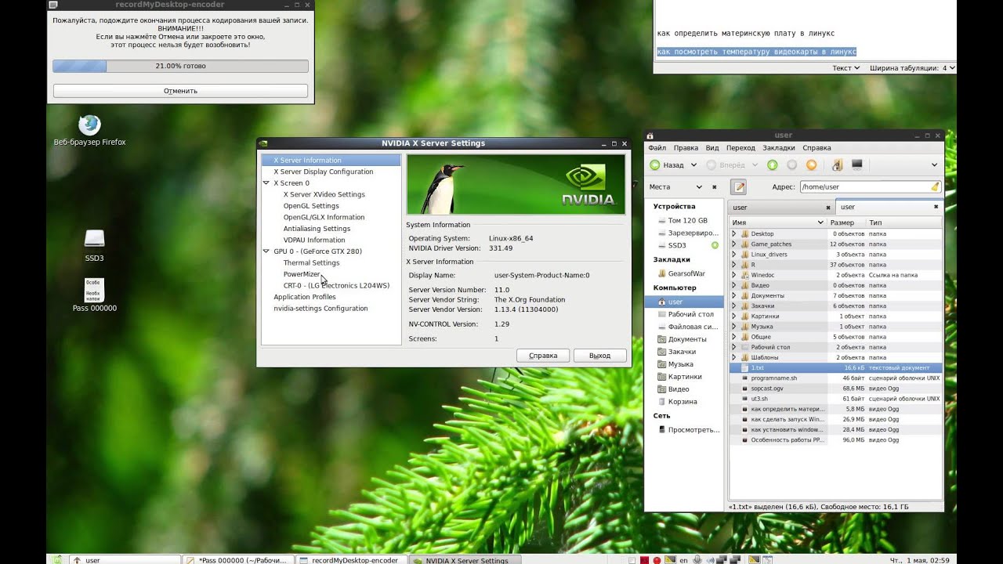Expand the Linux_drivers folder row

pyautogui.click(x=734, y=254)
